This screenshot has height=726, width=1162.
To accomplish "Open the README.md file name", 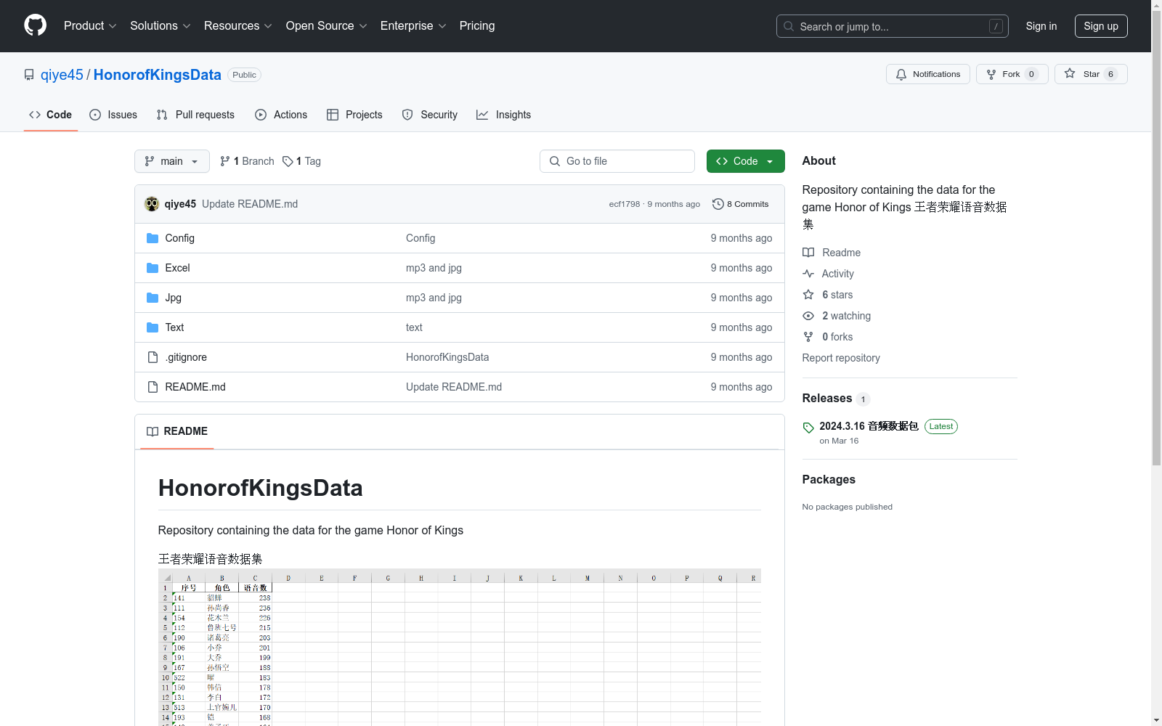I will pyautogui.click(x=195, y=387).
